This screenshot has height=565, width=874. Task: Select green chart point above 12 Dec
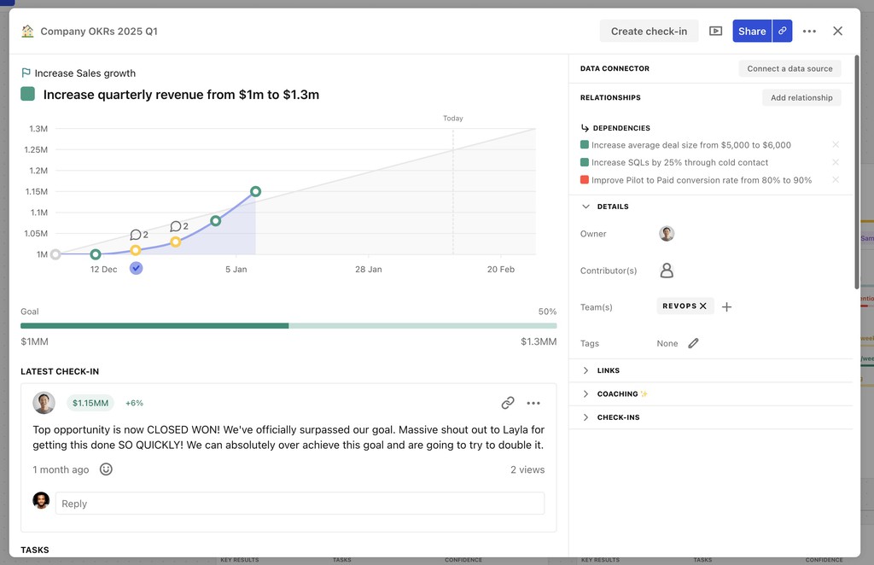point(96,254)
